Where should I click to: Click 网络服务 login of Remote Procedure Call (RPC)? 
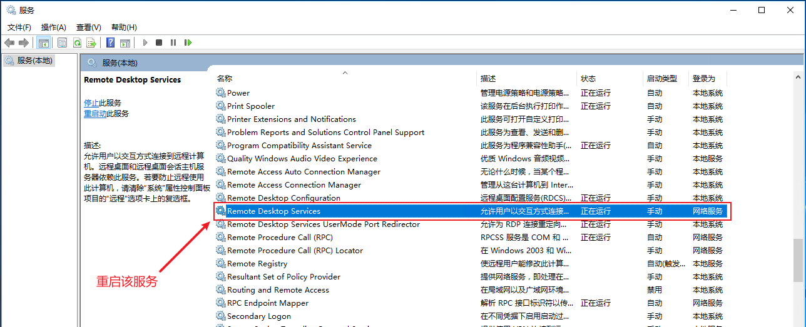[708, 237]
